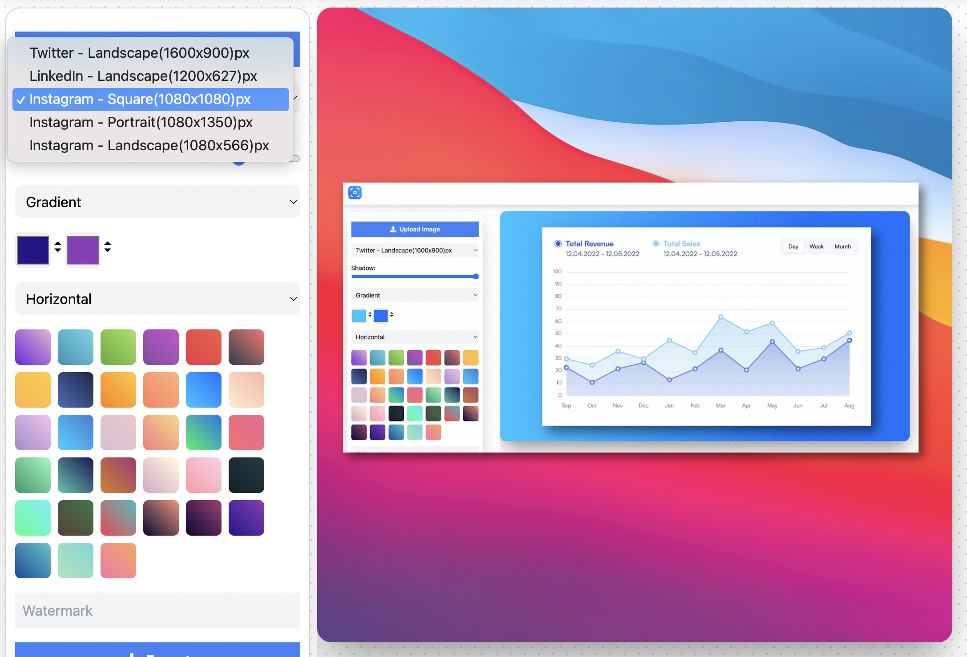
Task: Open Twitter - Landscape dropdown in preview image
Action: coord(415,250)
